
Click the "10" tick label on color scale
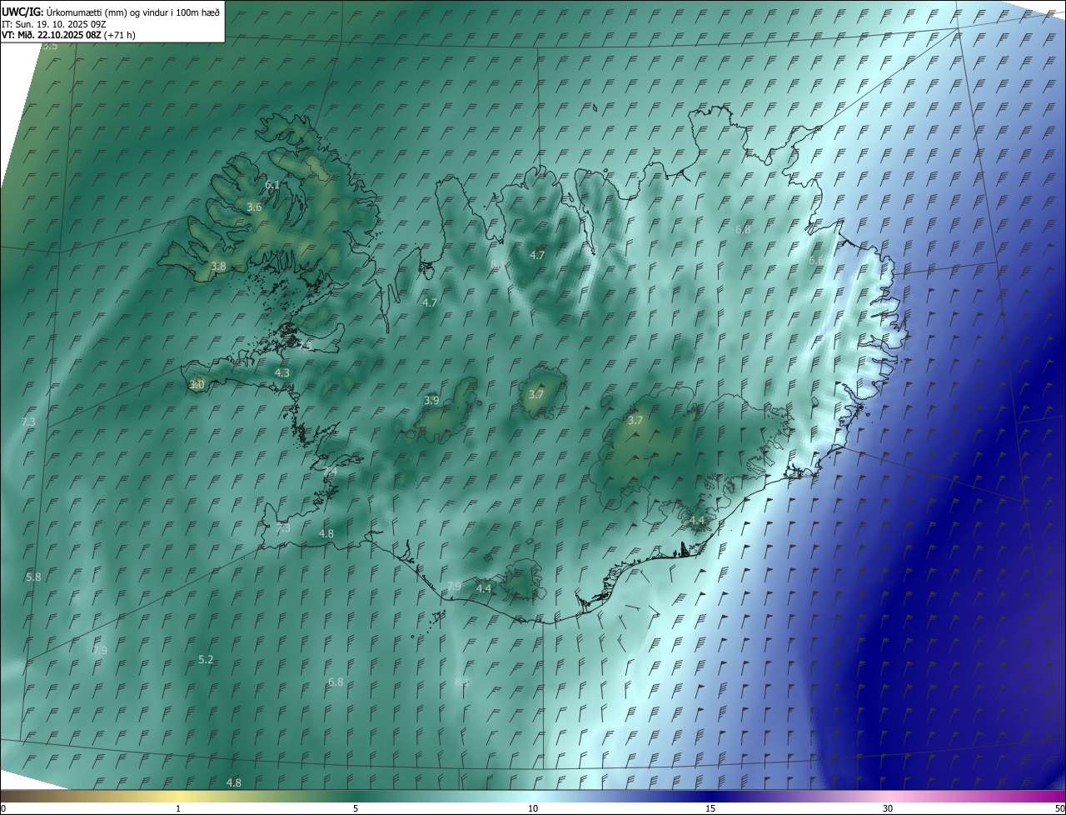point(533,808)
